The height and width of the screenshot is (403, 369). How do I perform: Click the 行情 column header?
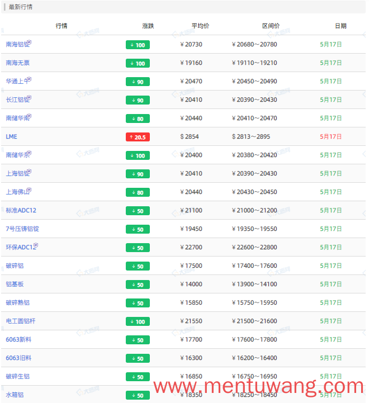(61, 26)
